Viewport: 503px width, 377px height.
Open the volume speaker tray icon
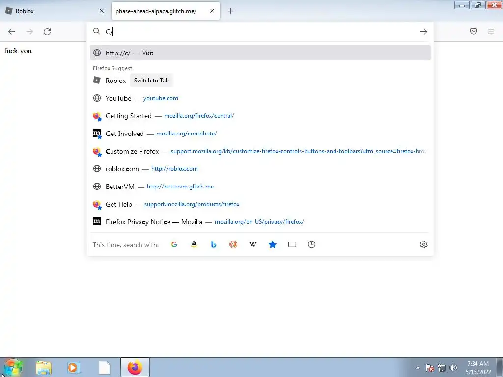pyautogui.click(x=453, y=368)
